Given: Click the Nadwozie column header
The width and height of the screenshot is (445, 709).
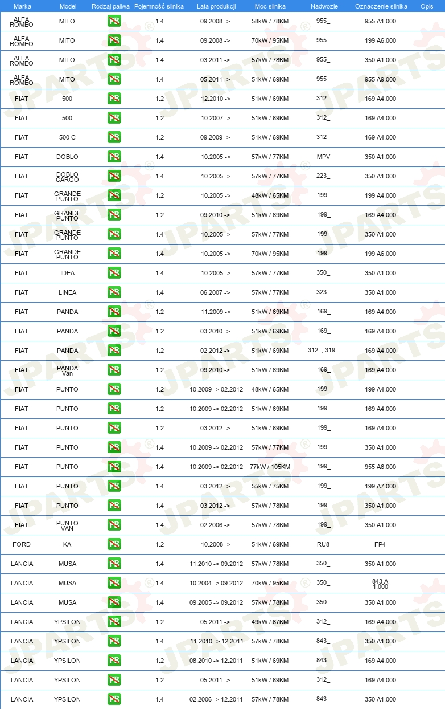Looking at the screenshot, I should coord(324,6).
